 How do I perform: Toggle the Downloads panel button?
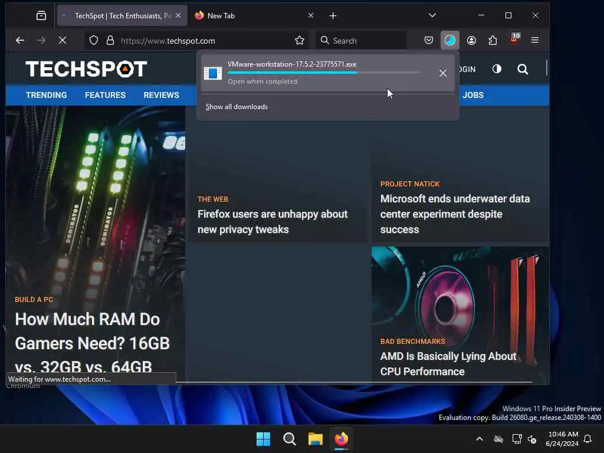450,40
